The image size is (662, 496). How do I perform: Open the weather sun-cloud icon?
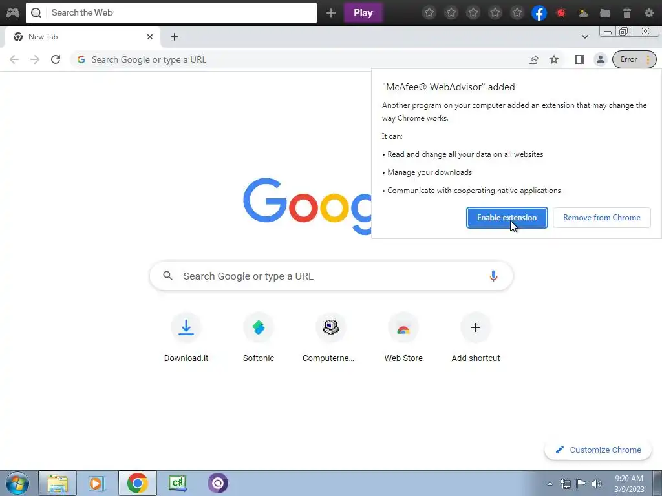point(584,13)
